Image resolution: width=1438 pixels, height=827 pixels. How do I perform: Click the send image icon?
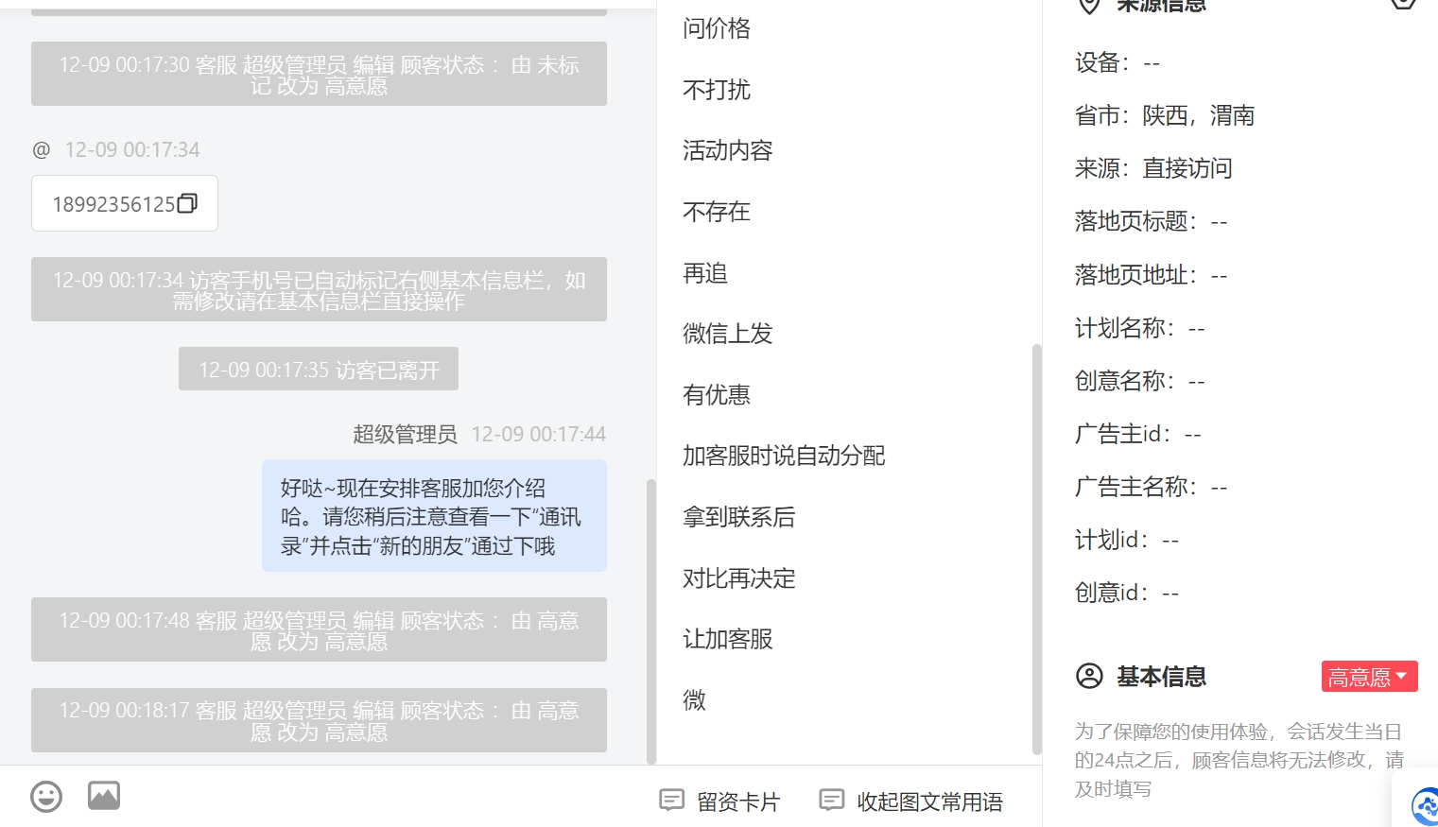pos(104,796)
